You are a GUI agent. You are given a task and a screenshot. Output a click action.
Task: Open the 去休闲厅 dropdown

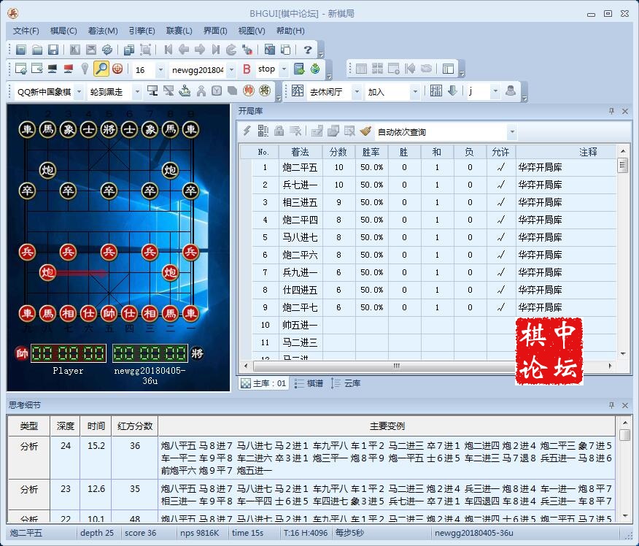357,92
